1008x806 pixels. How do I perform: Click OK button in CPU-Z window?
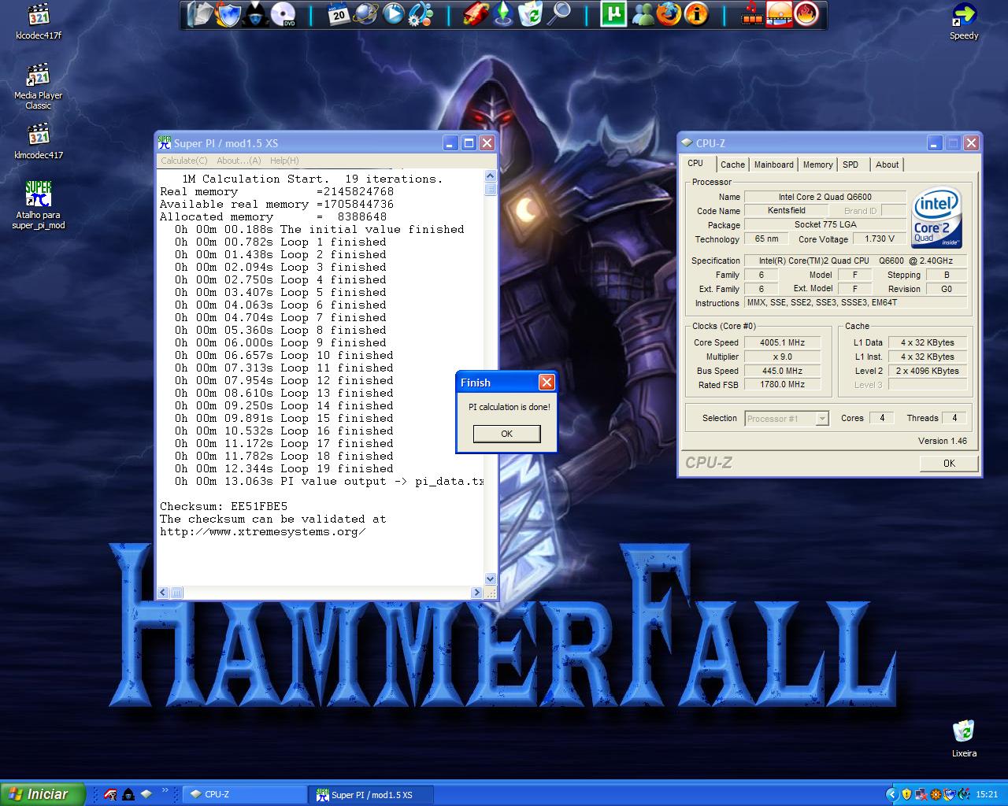click(x=949, y=464)
